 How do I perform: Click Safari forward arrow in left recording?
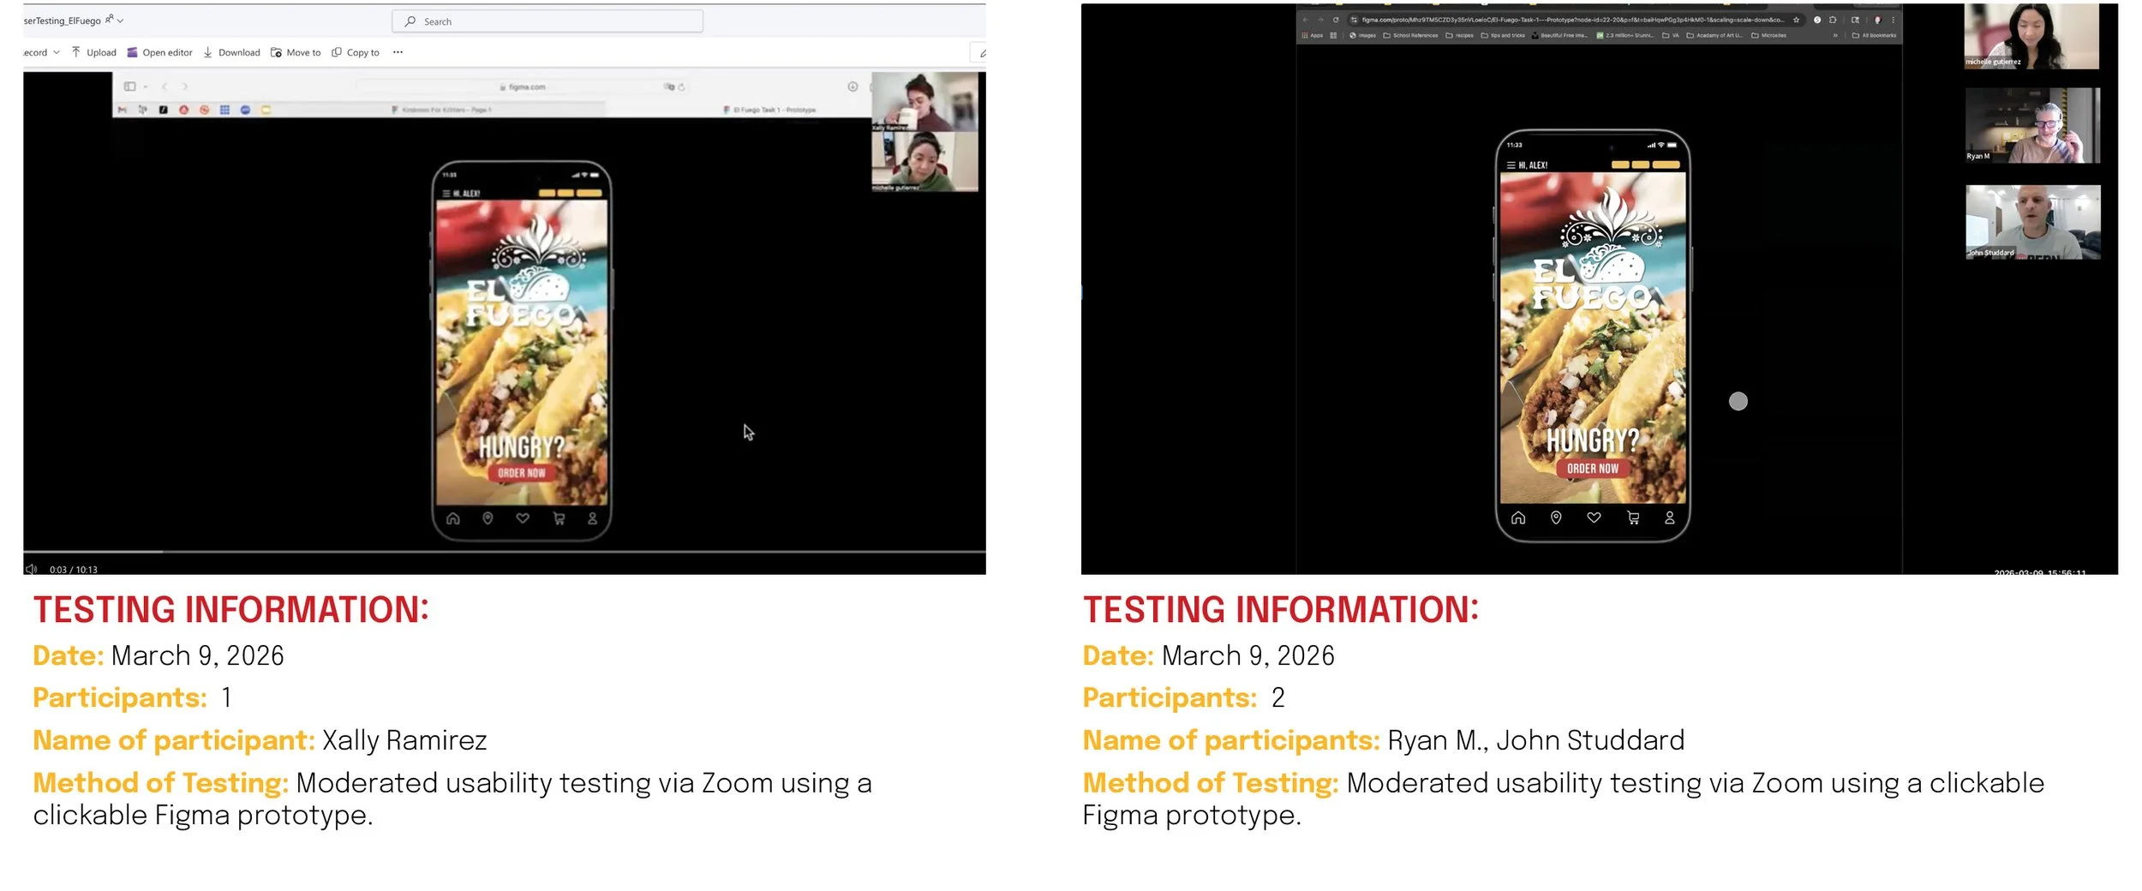tap(184, 87)
